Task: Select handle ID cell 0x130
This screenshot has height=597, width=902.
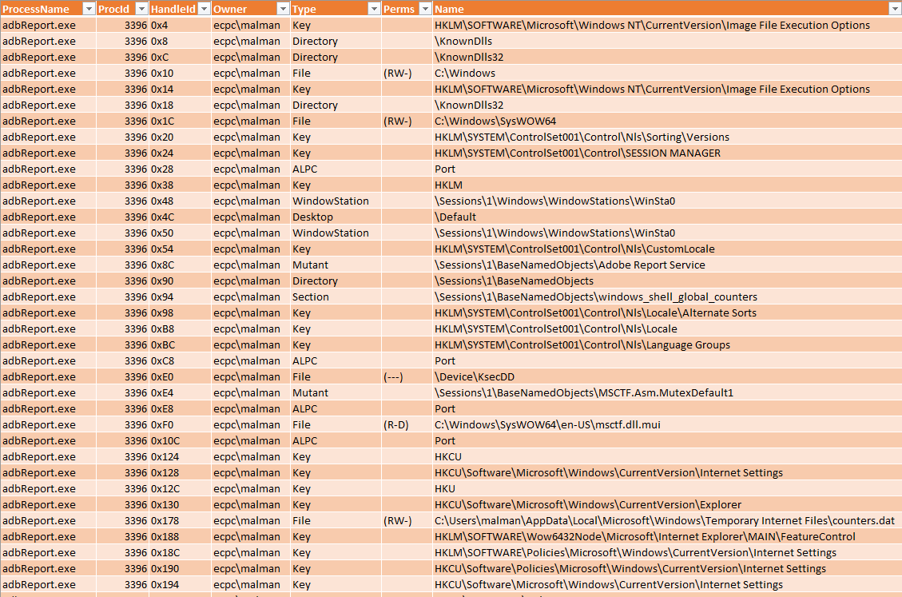Action: [x=180, y=504]
